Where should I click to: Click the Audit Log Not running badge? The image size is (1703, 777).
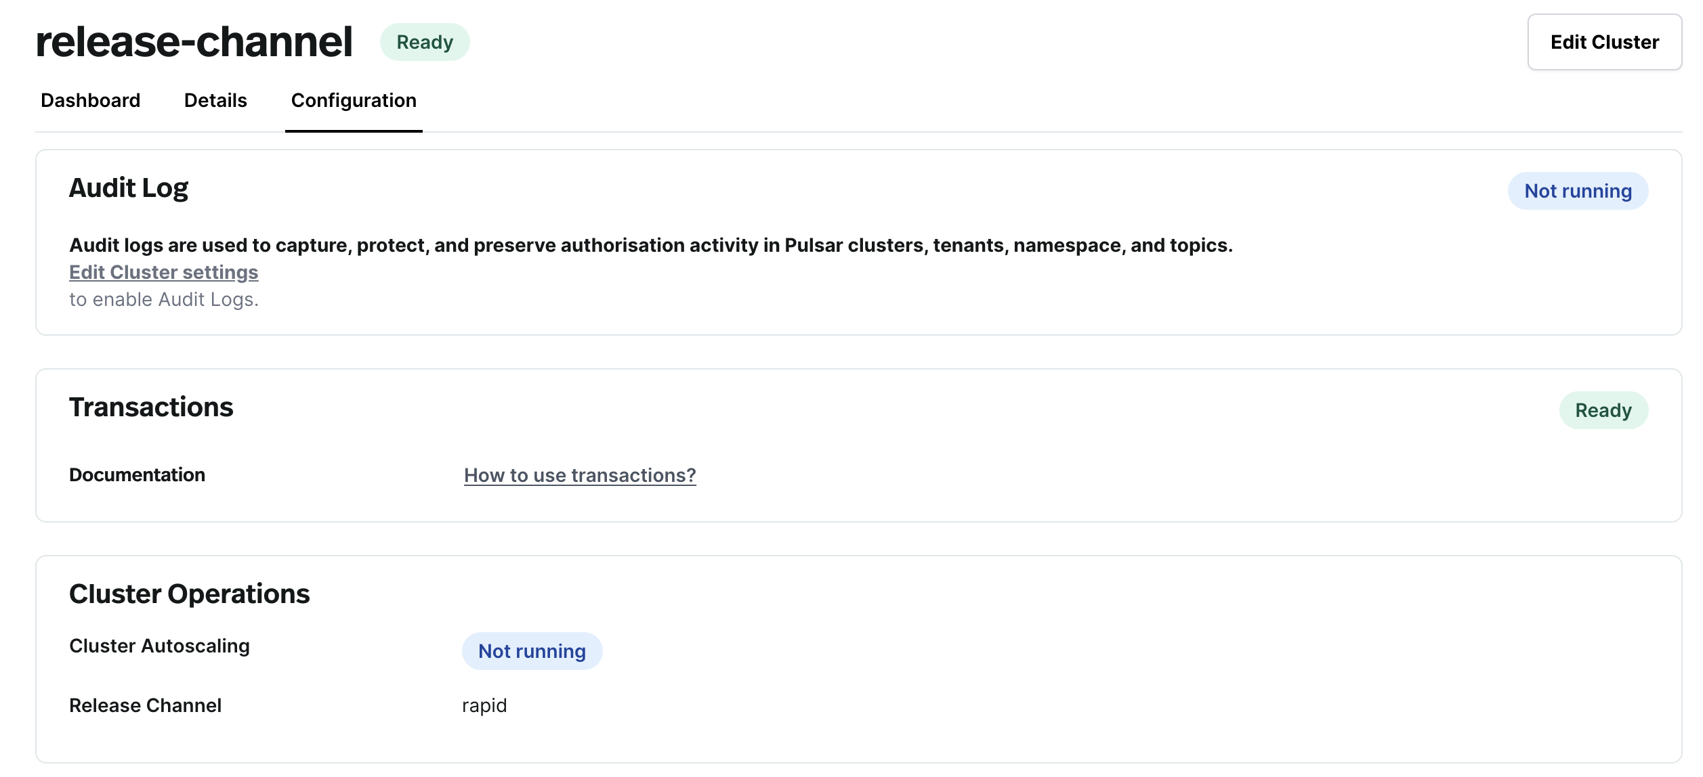pyautogui.click(x=1577, y=191)
